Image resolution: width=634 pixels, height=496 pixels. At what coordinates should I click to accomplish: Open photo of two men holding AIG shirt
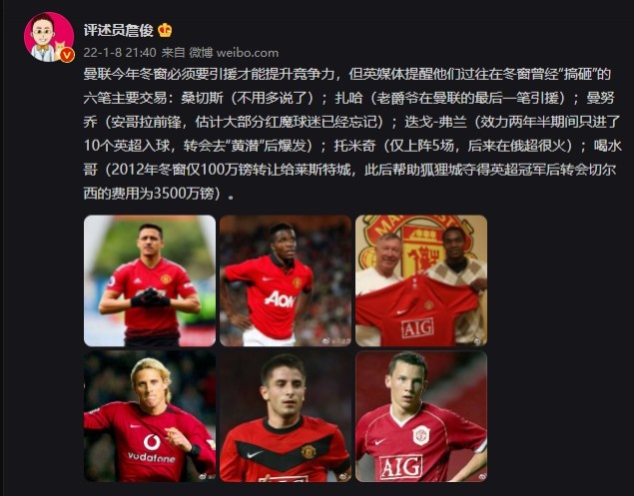[421, 280]
